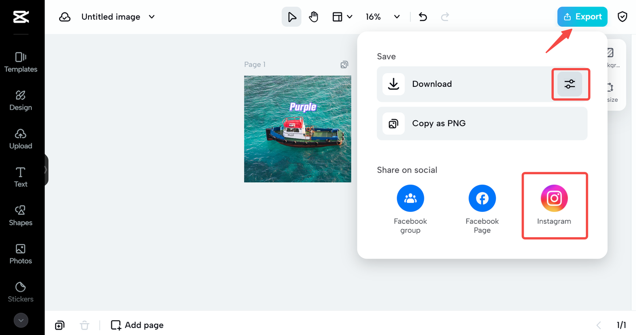The height and width of the screenshot is (335, 636).
Task: Click Copy as PNG
Action: (x=482, y=124)
